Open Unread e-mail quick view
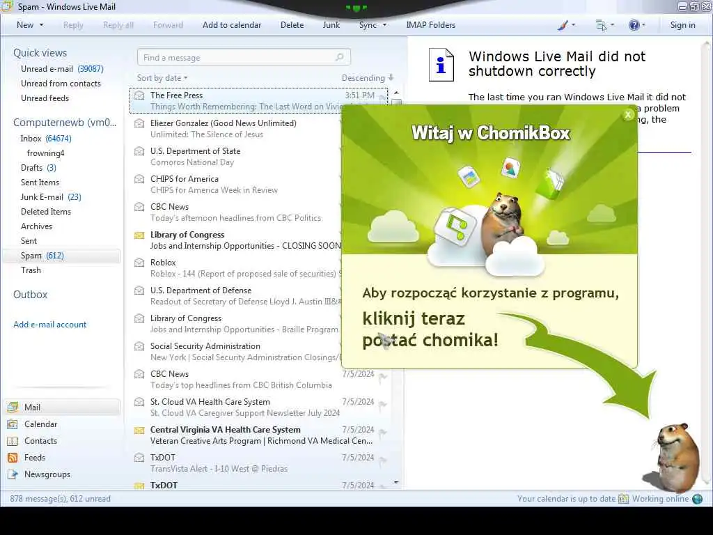 [x=62, y=69]
